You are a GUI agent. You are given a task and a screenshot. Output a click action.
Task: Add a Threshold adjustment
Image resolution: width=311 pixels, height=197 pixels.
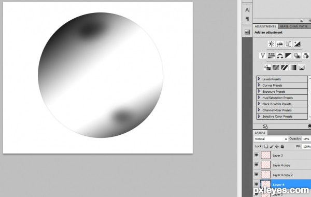(284, 67)
